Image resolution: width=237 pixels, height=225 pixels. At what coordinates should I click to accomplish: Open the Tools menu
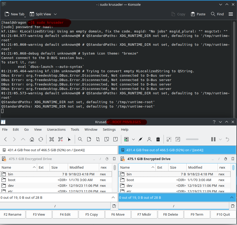(75, 130)
